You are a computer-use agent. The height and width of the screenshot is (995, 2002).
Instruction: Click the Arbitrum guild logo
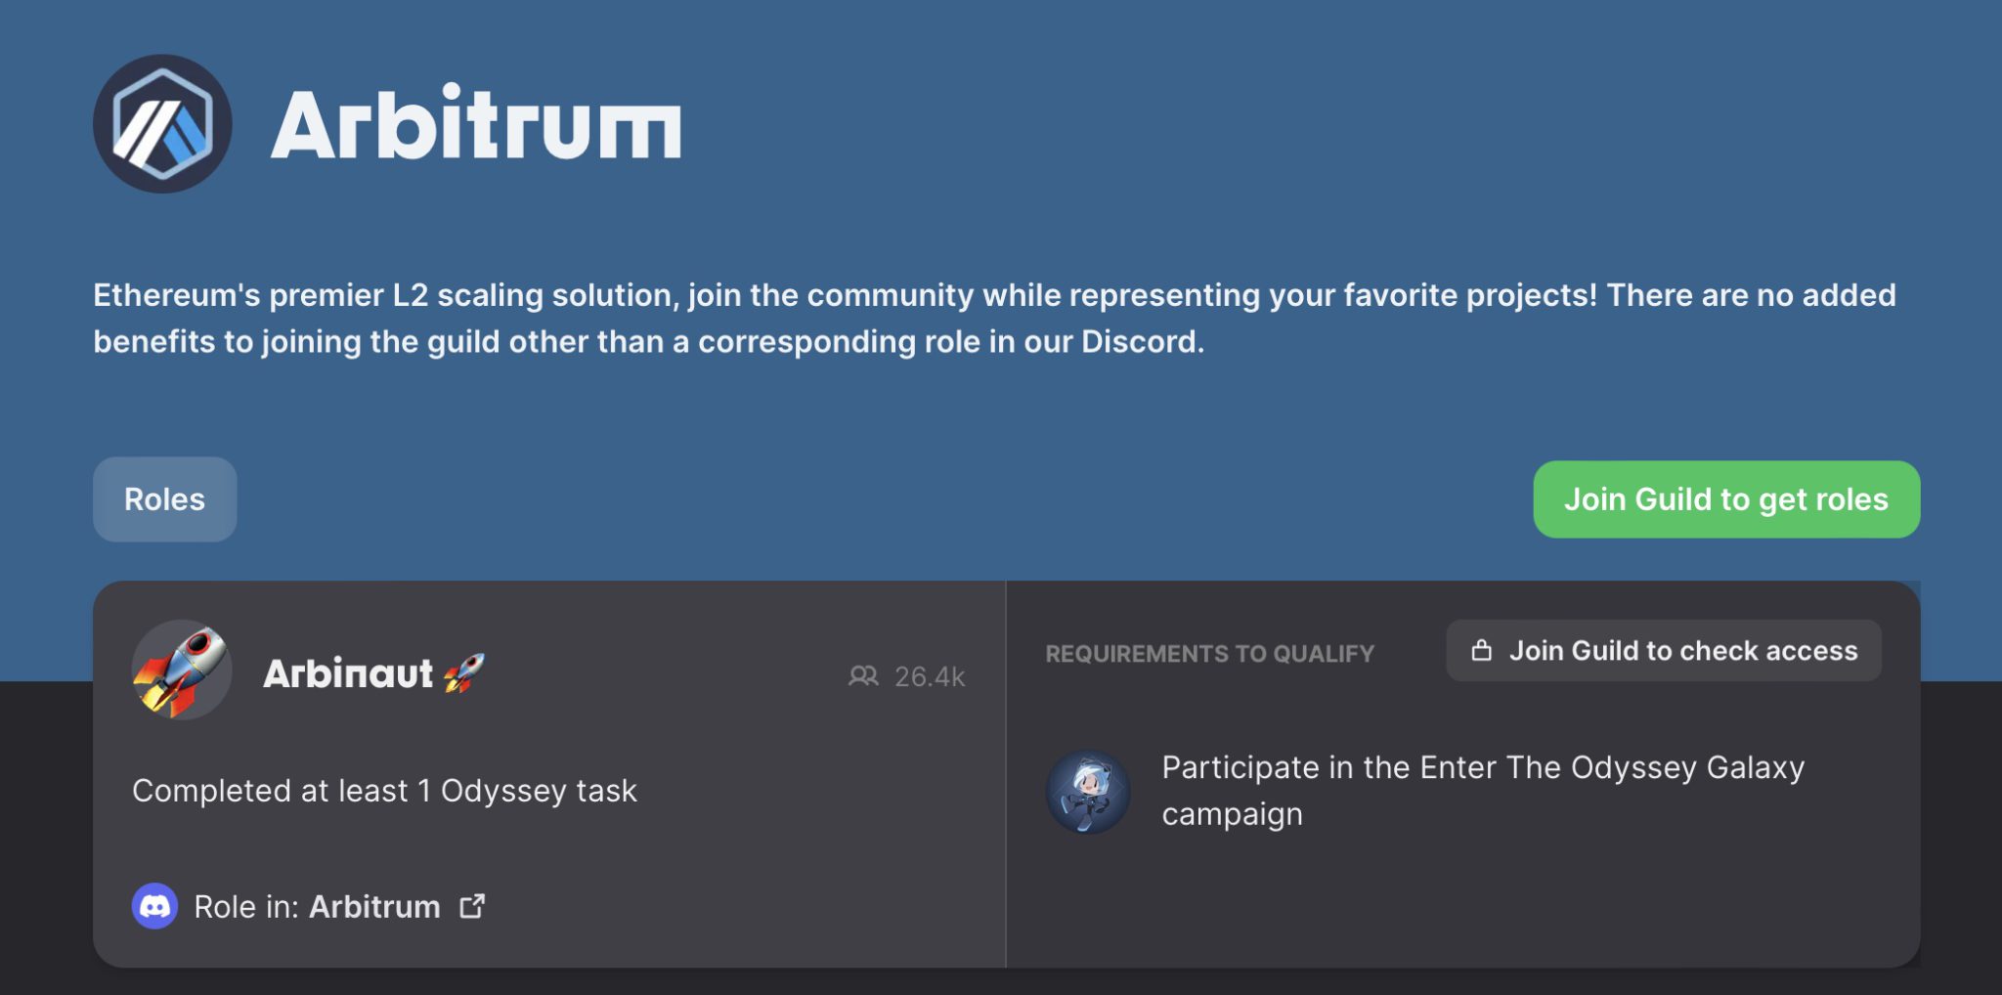[x=162, y=124]
